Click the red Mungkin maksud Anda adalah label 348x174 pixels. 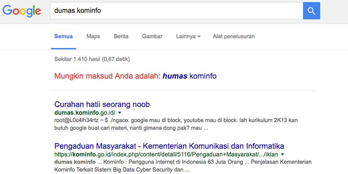108,76
